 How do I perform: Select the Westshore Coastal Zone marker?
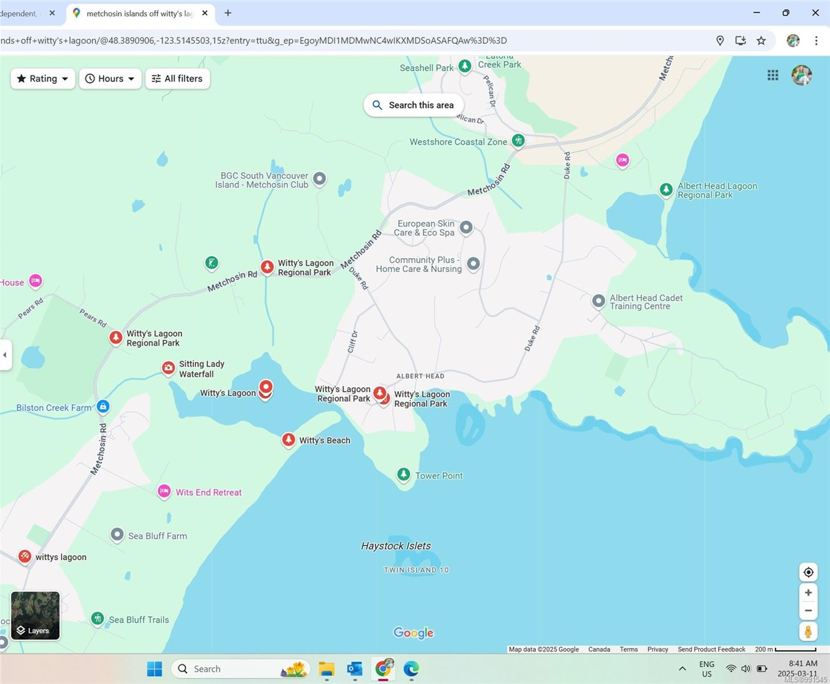[x=518, y=140]
